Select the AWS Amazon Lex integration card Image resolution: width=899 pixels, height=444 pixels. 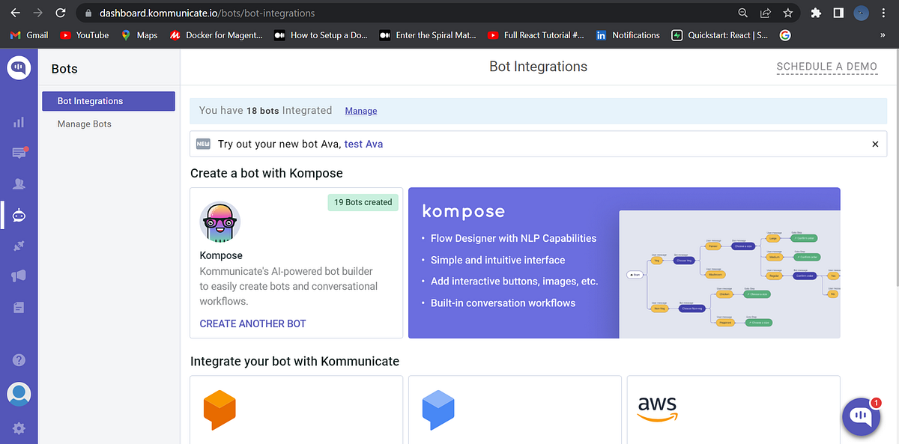tap(657, 410)
